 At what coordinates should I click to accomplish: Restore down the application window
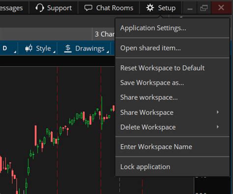tap(204, 8)
